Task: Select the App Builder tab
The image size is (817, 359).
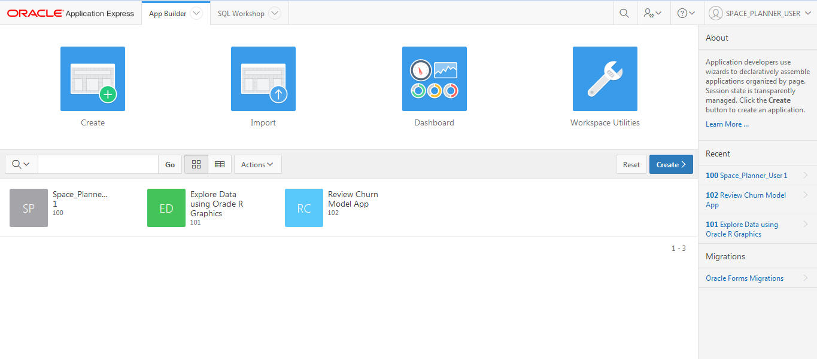Action: point(168,13)
